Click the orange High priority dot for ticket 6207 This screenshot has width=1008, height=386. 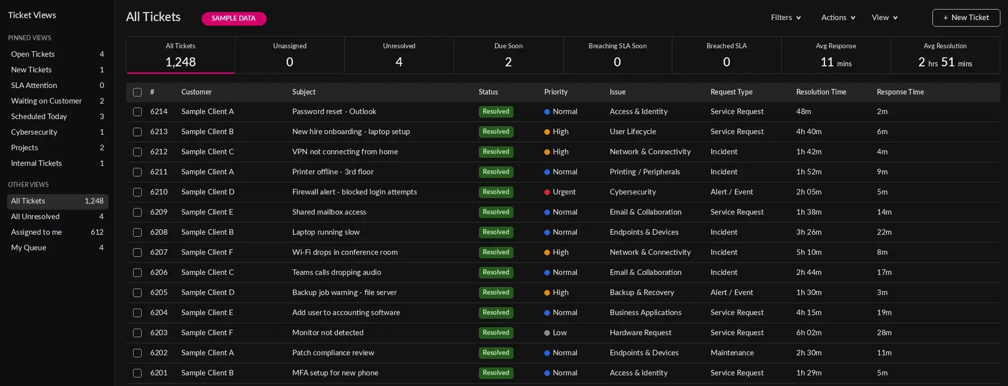pos(547,252)
